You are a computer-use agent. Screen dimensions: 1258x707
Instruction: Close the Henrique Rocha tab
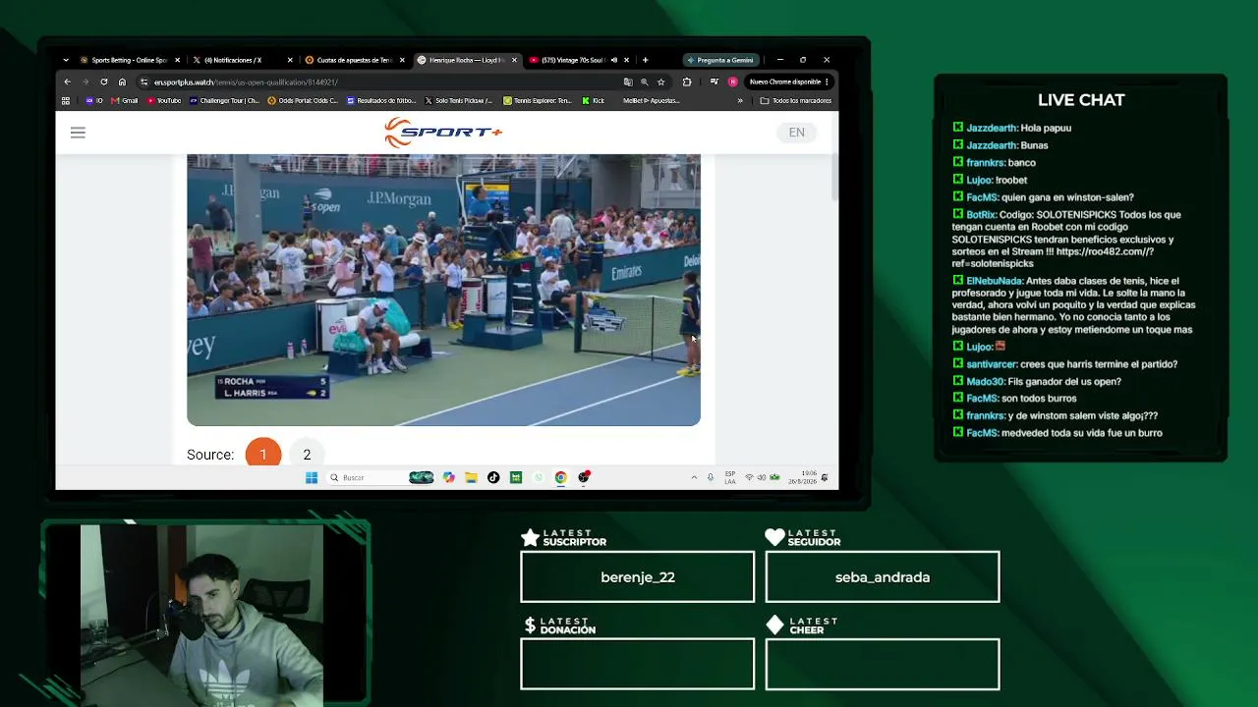click(x=514, y=60)
